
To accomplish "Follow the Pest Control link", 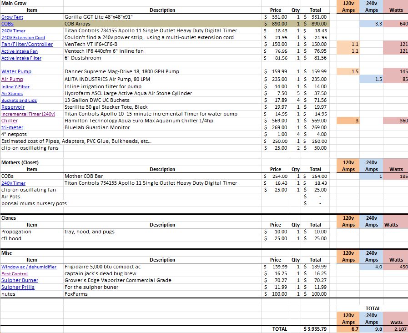I will 14,274.
